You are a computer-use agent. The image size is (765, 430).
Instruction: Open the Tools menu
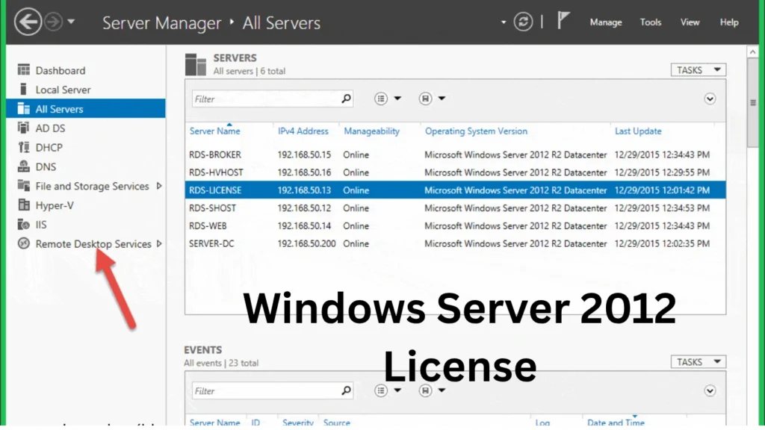650,22
